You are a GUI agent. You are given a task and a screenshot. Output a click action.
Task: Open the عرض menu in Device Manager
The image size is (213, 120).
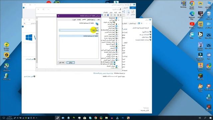tap(111, 12)
